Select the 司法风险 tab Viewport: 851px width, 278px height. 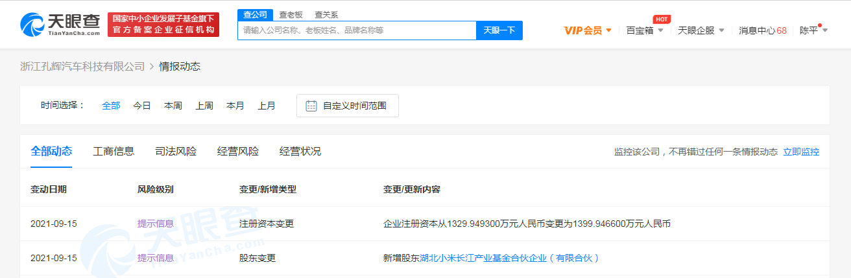pos(176,152)
